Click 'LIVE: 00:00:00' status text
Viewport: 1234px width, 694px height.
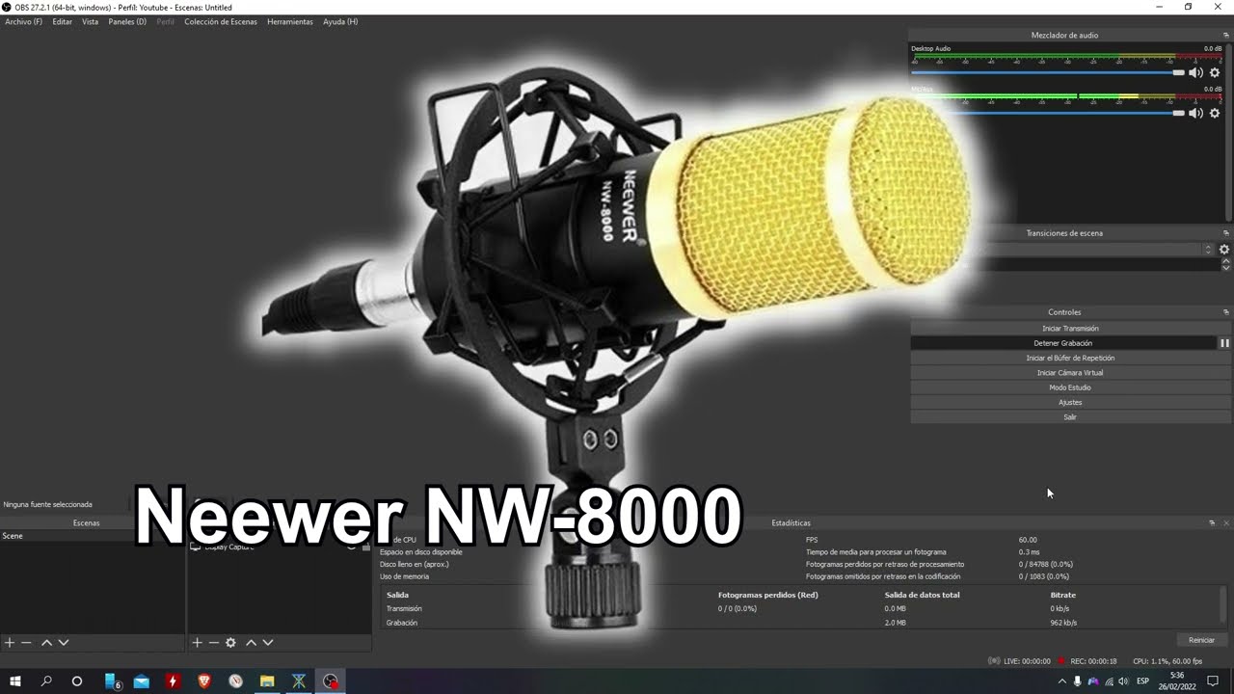pyautogui.click(x=1027, y=661)
